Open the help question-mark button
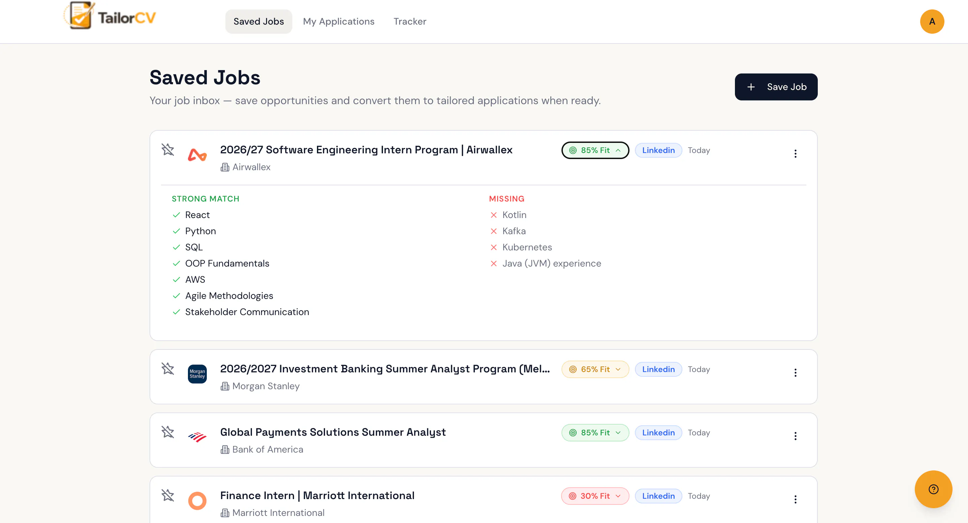The image size is (968, 523). point(933,489)
